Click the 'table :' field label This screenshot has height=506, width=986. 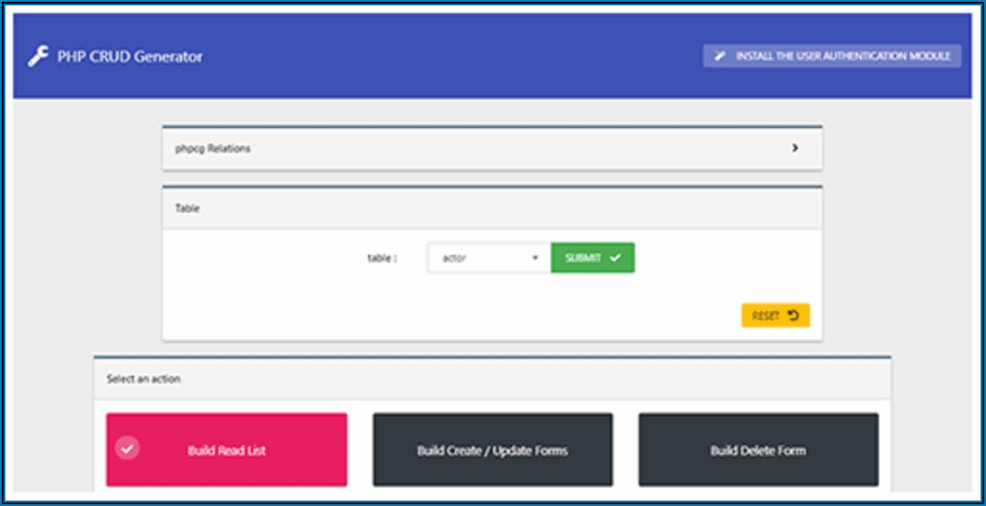tap(382, 258)
